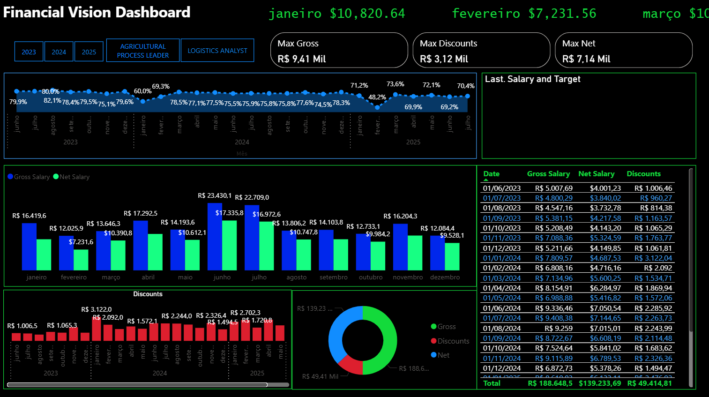The width and height of the screenshot is (709, 397).
Task: Click the Gross Salary legend marker
Action: click(10, 176)
